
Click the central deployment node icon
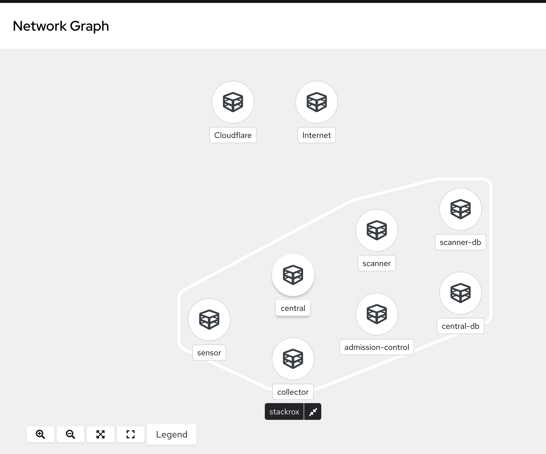point(293,275)
